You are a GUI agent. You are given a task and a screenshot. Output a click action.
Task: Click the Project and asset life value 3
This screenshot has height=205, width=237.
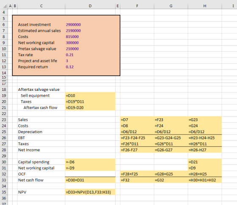(67, 61)
